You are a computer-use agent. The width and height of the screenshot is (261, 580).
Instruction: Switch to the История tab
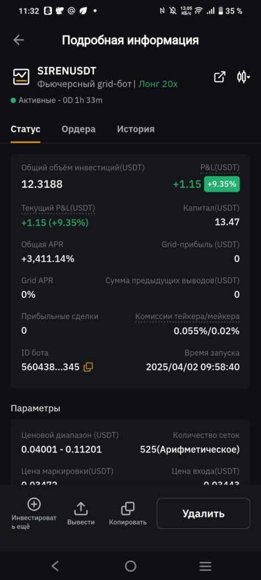pos(136,129)
